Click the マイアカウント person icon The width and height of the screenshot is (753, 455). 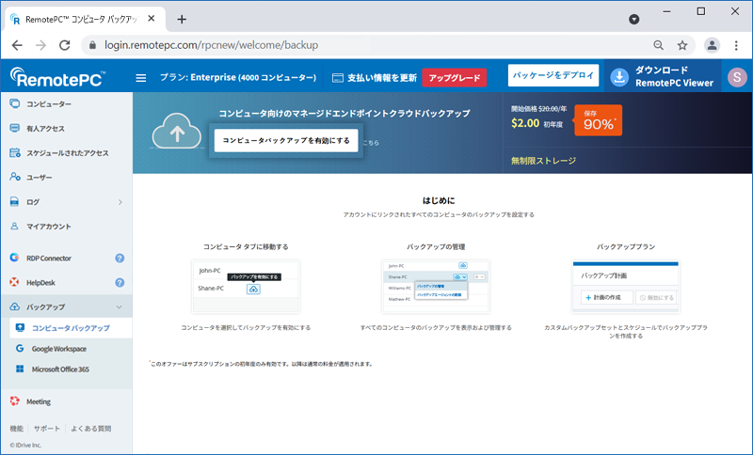coord(15,226)
